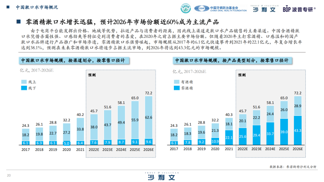
Task: Click the 2022E axis label in right chart
Action: click(x=243, y=149)
